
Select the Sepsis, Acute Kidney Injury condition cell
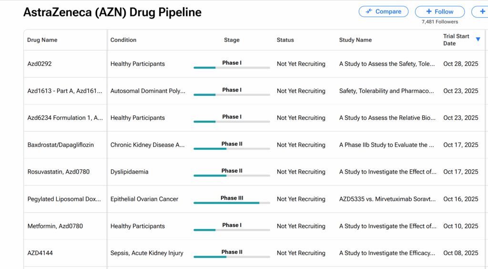(x=147, y=253)
